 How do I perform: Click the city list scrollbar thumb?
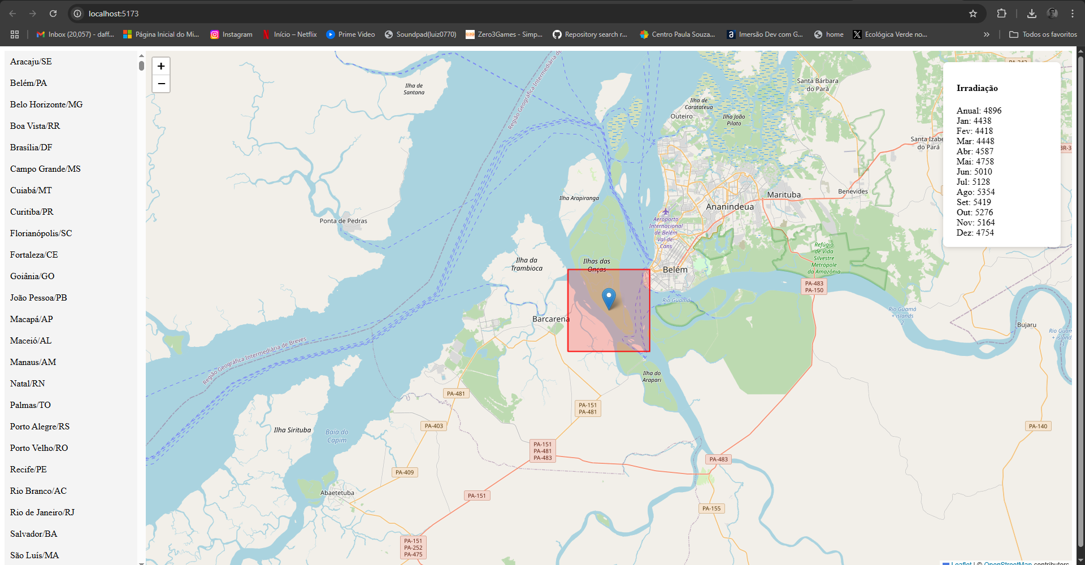click(141, 66)
